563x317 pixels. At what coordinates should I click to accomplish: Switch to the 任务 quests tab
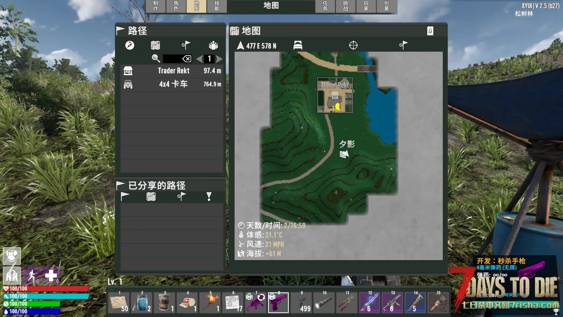coord(325,6)
